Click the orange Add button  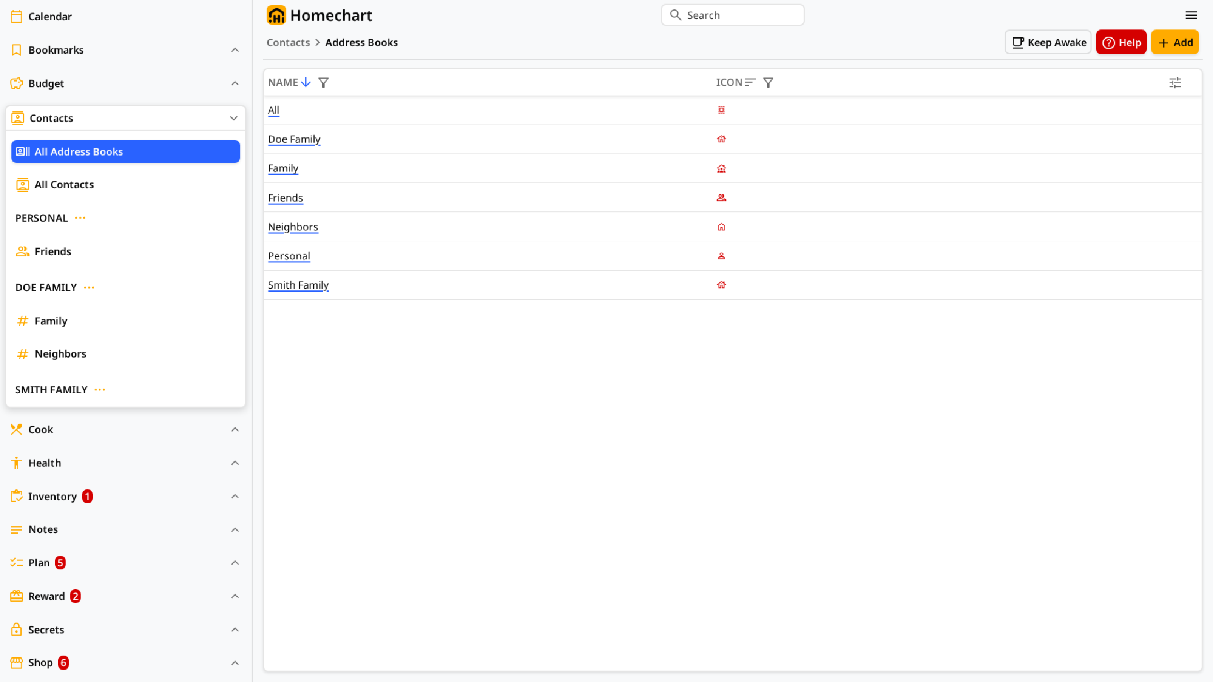[x=1175, y=42]
